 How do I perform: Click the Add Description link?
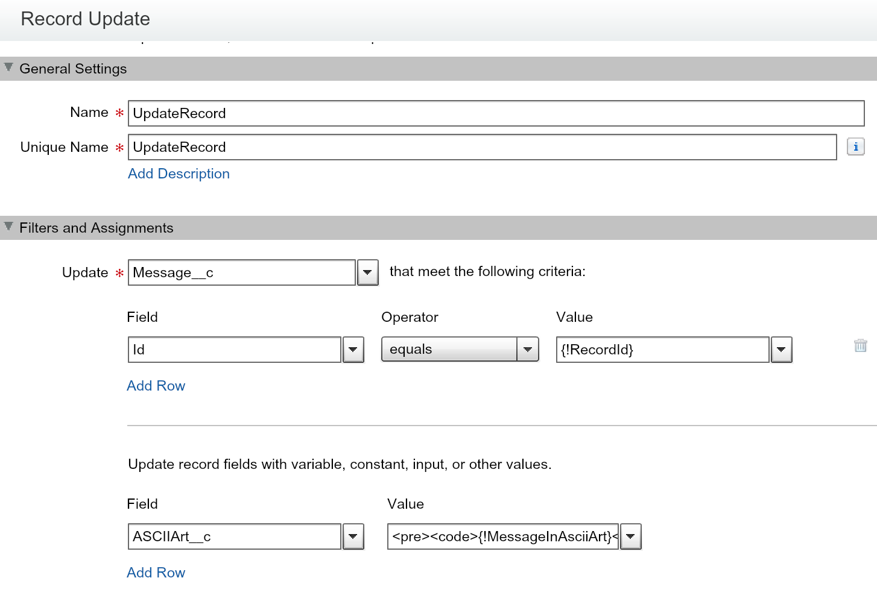[x=179, y=174]
